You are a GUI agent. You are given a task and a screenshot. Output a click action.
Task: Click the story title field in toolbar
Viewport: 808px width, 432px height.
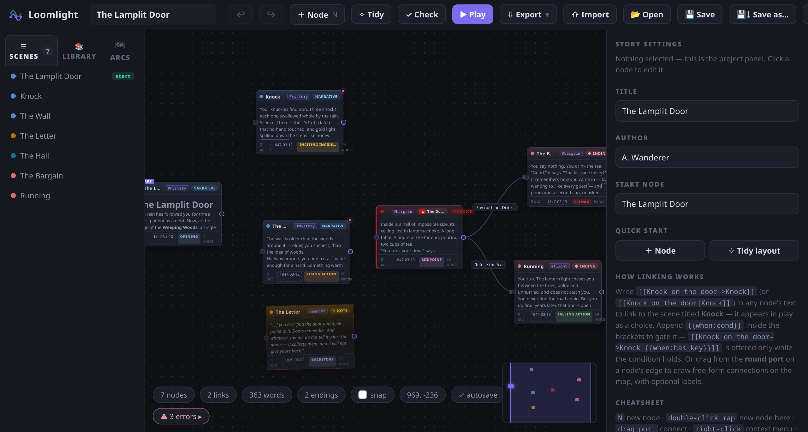point(153,15)
